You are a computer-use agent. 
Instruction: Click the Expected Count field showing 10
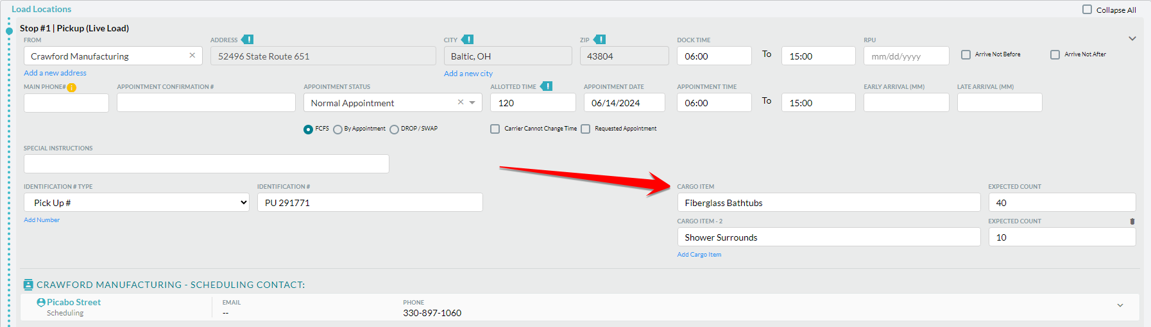point(1062,237)
